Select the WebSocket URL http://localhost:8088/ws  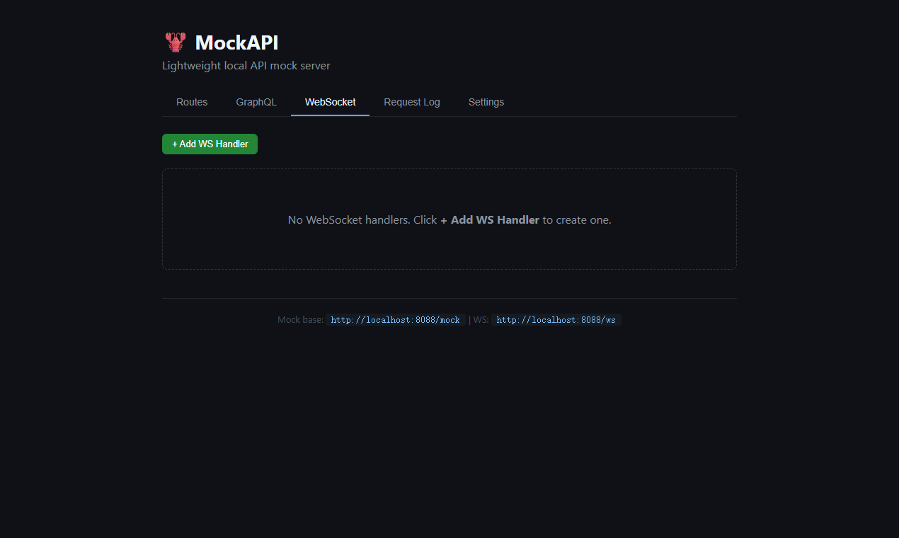(x=556, y=319)
